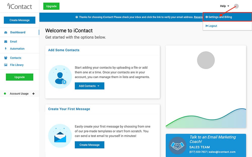The width and height of the screenshot is (252, 157).
Task: Click the handshake icon in coach banner
Action: pyautogui.click(x=177, y=145)
